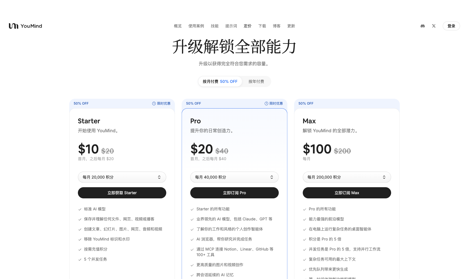Click the crossed-out $40 price

[222, 151]
